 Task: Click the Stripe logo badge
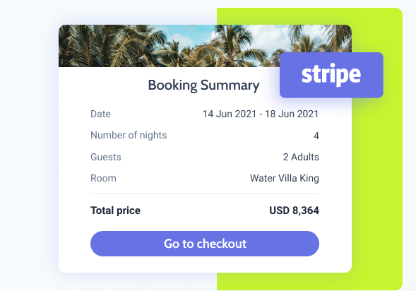click(331, 75)
